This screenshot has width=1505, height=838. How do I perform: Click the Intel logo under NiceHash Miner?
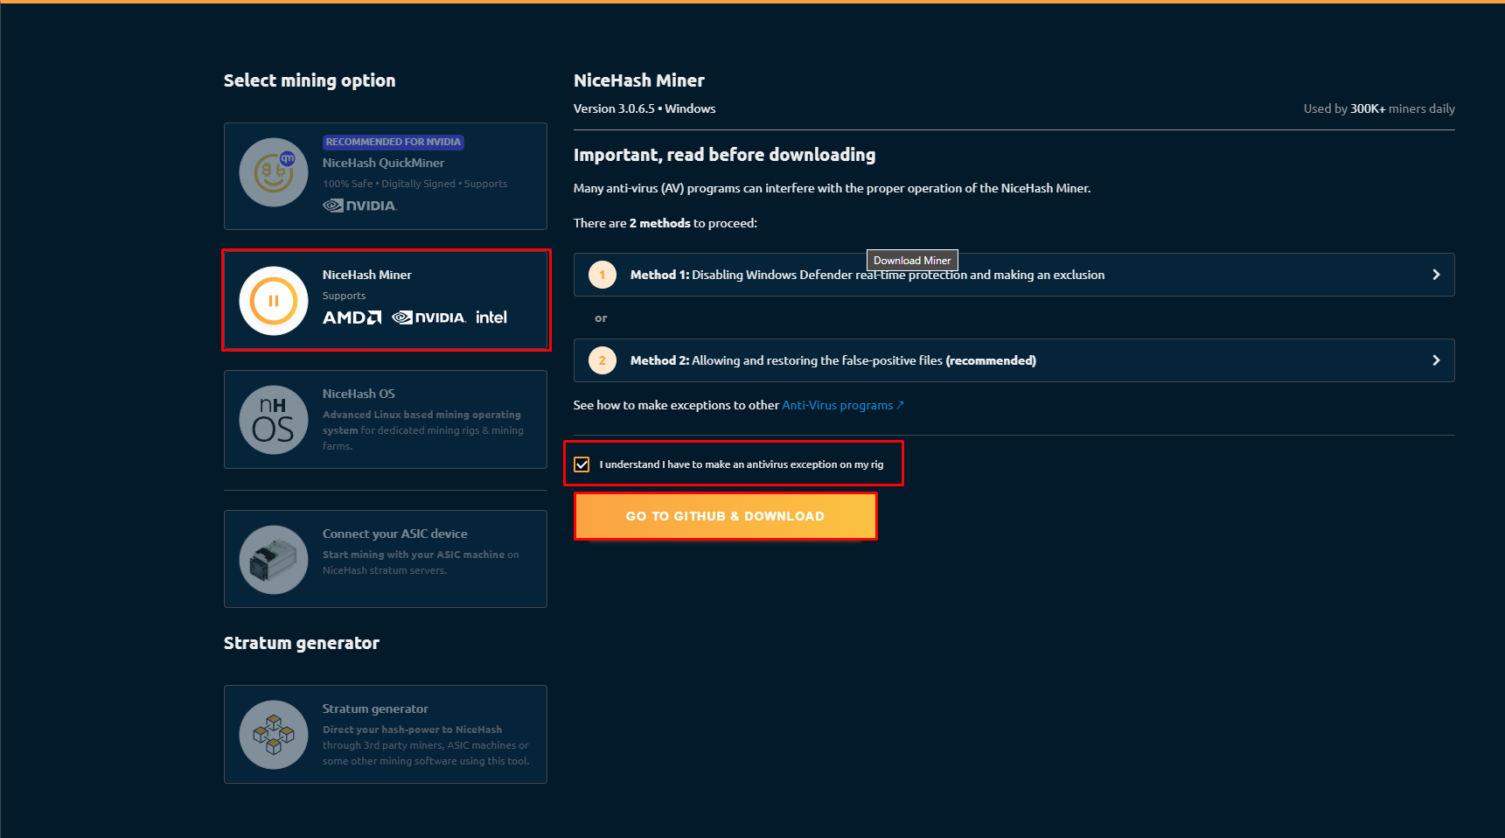[x=491, y=317]
